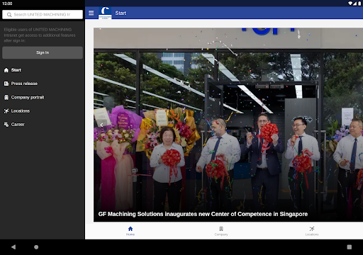The image size is (363, 255).
Task: Open Press release from side menu
Action: pos(43,84)
